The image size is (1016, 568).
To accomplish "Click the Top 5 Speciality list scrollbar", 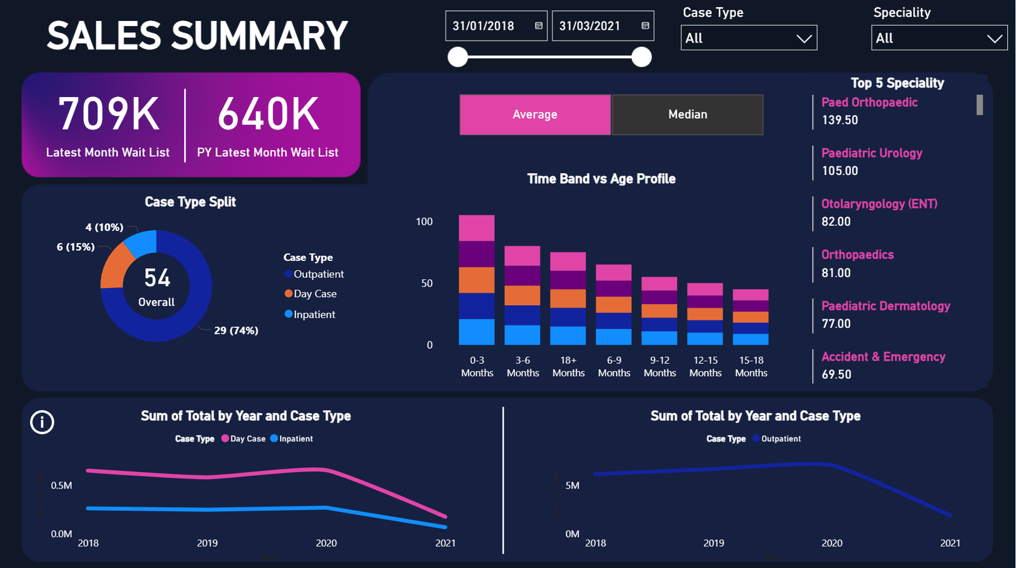I will (980, 105).
